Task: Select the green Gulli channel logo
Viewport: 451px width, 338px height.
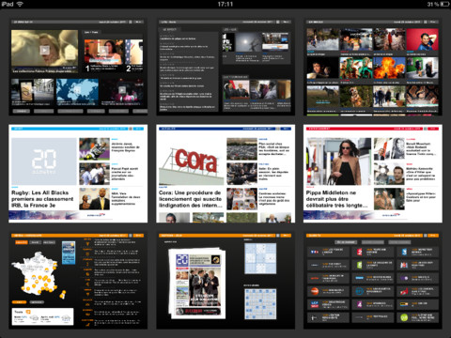Action: point(404,317)
